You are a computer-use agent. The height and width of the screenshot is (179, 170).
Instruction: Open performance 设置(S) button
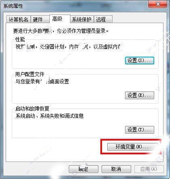tap(139, 60)
